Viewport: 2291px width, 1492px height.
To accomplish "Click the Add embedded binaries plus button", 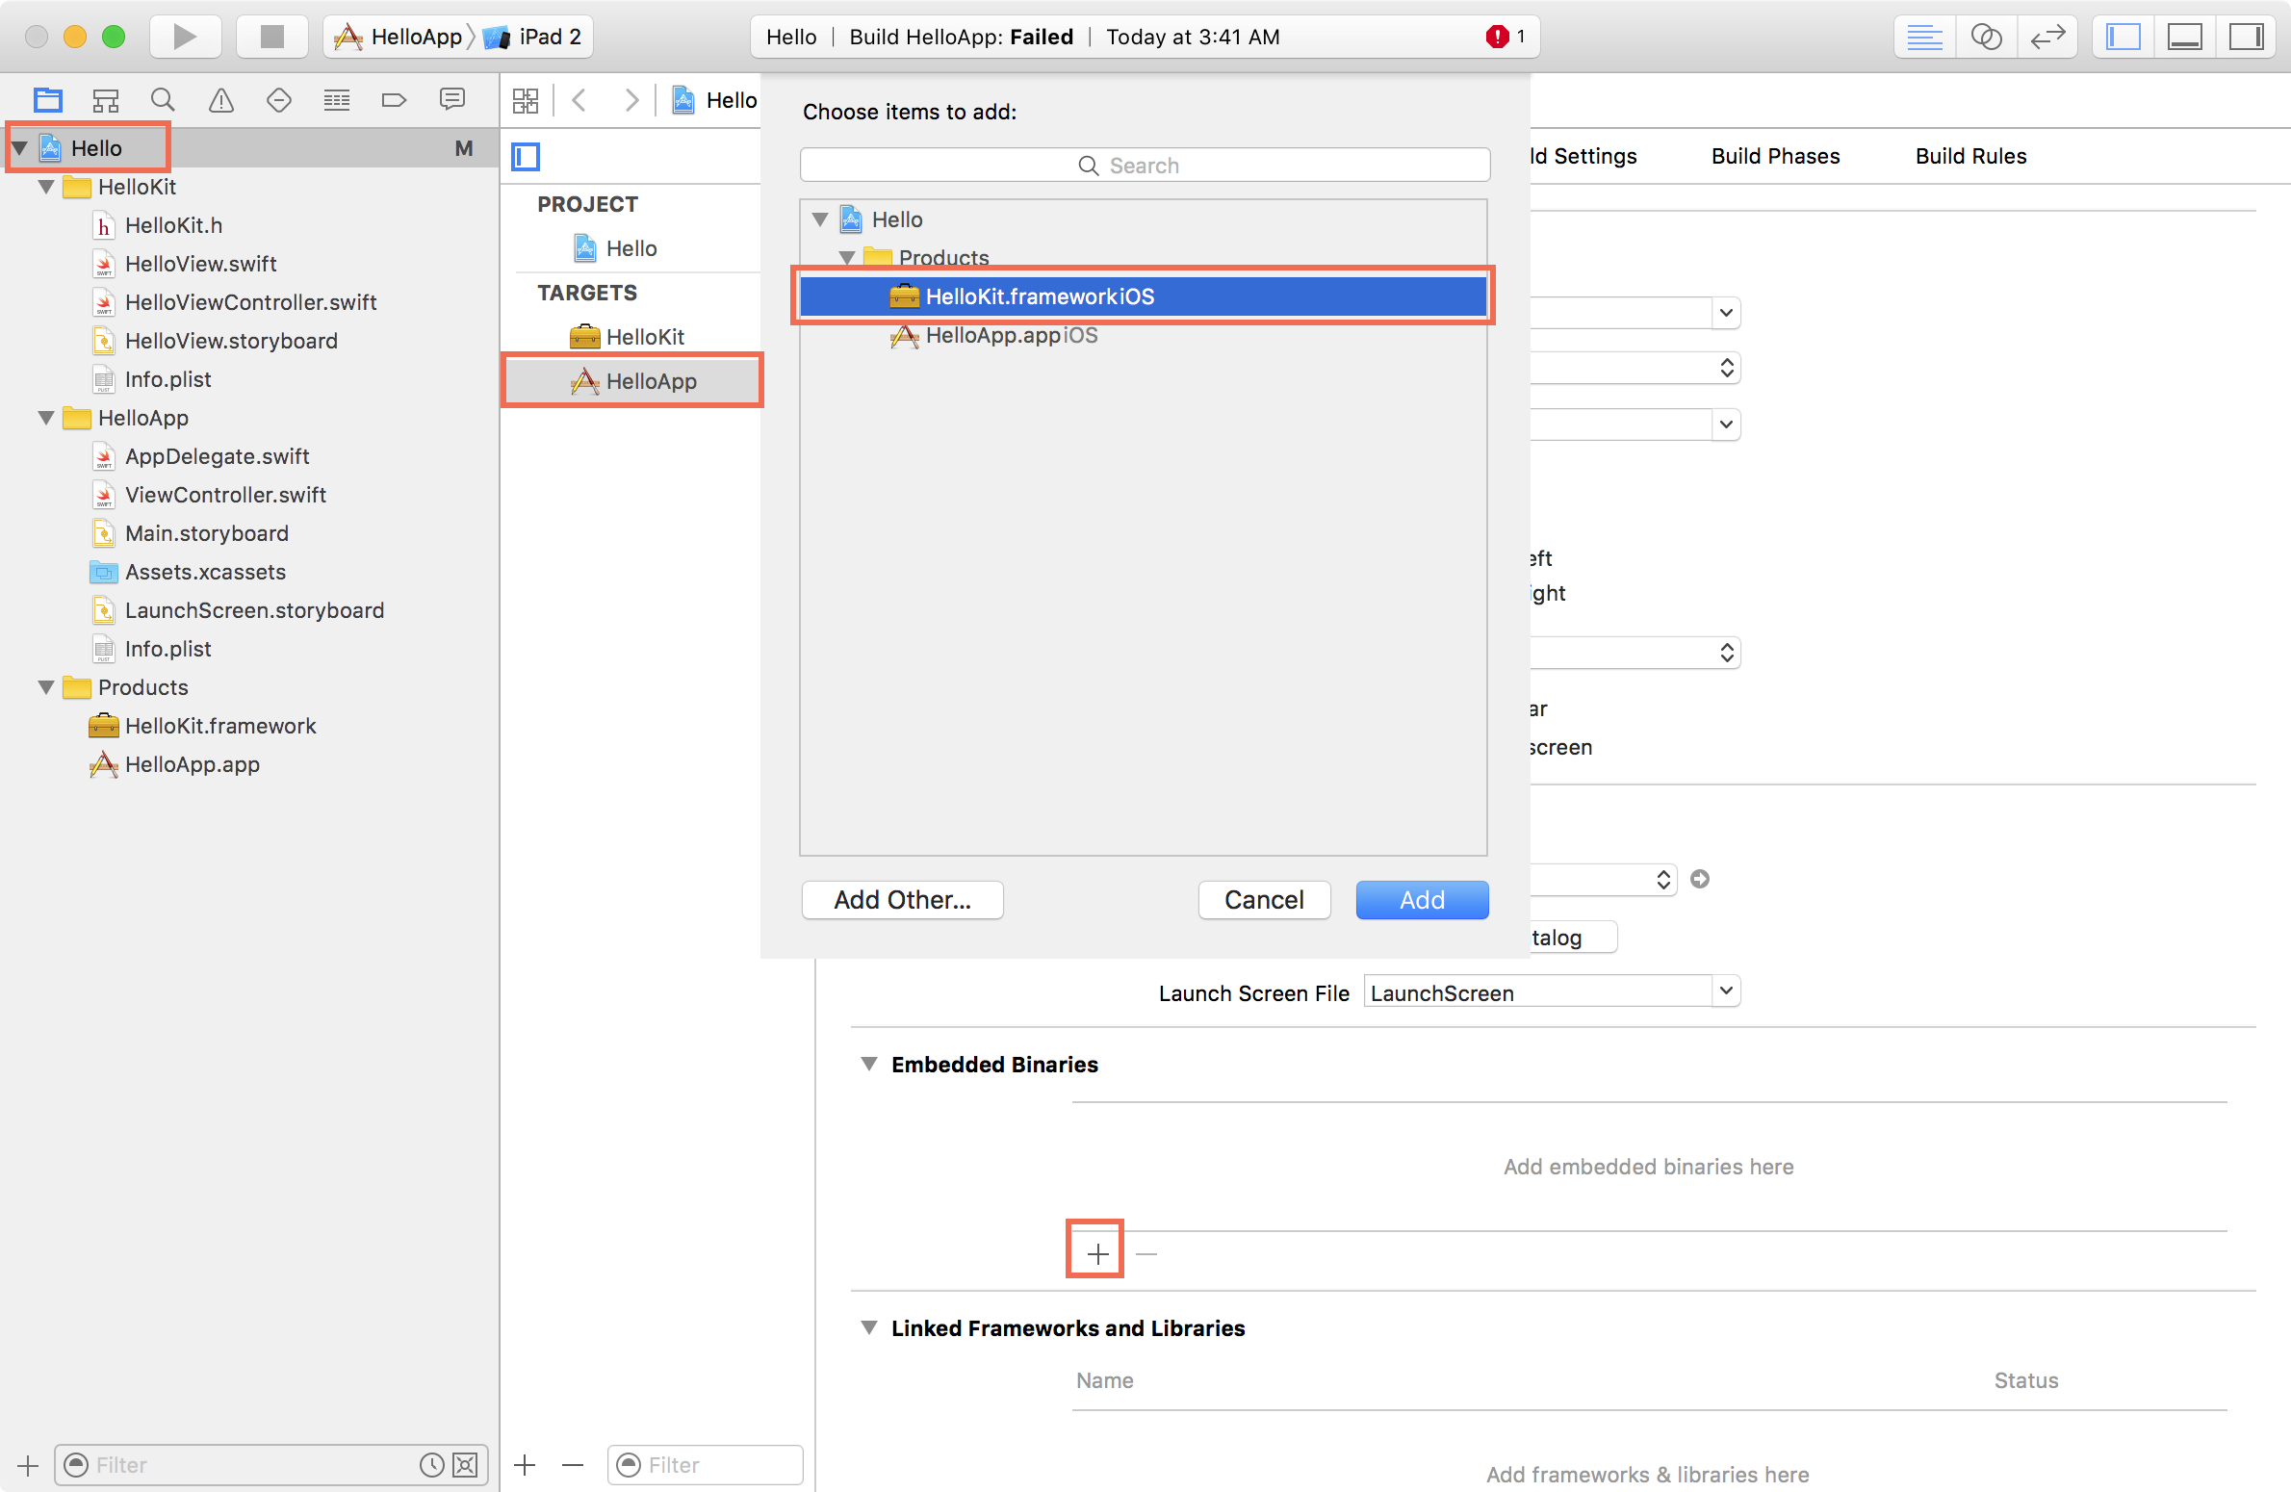I will tap(1095, 1253).
